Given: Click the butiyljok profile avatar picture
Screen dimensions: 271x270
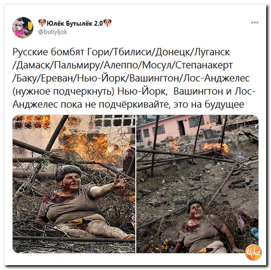Looking at the screenshot, I should pyautogui.click(x=23, y=27).
